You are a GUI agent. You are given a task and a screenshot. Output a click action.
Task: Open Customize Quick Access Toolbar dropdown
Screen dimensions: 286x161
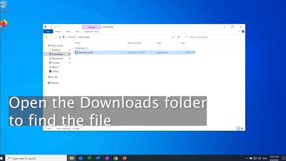(x=59, y=27)
